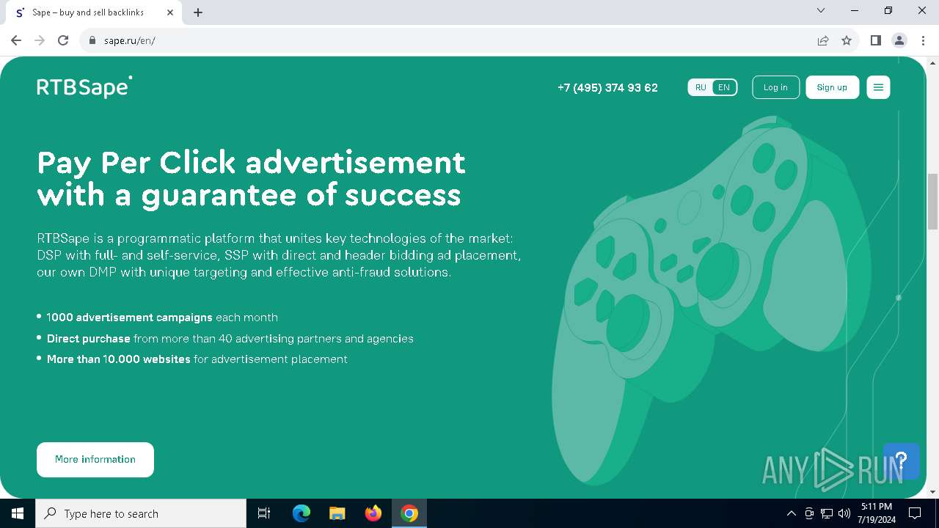Open Task View on the taskbar
Viewport: 939px width, 528px height.
pyautogui.click(x=264, y=513)
